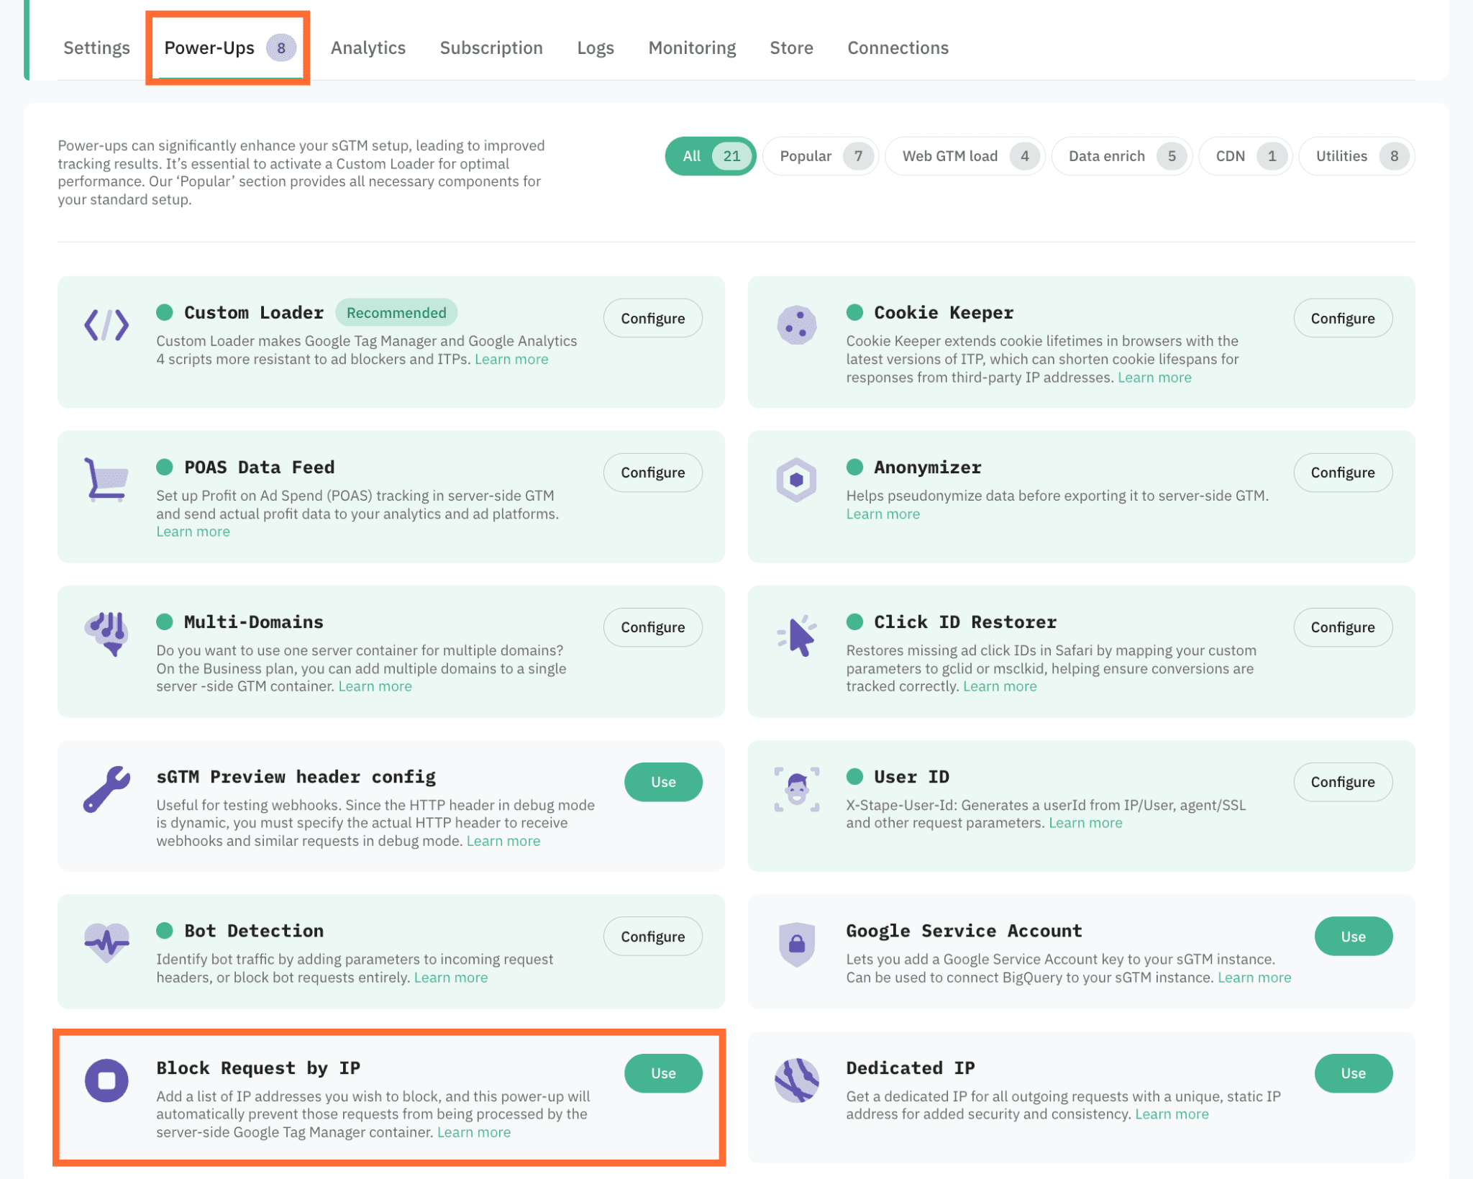Click the green status dot beside Anonymizer
Screen dimensions: 1473x1179
pyautogui.click(x=854, y=467)
